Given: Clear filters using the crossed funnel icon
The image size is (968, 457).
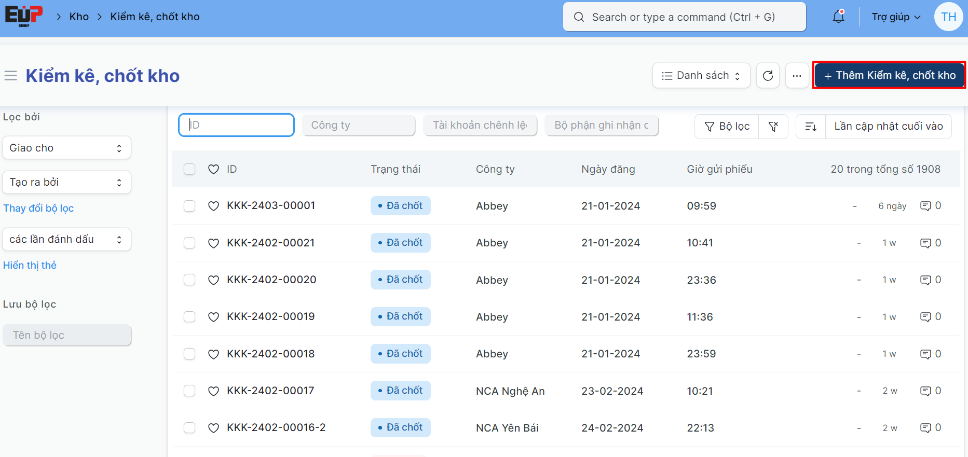Looking at the screenshot, I should point(773,127).
